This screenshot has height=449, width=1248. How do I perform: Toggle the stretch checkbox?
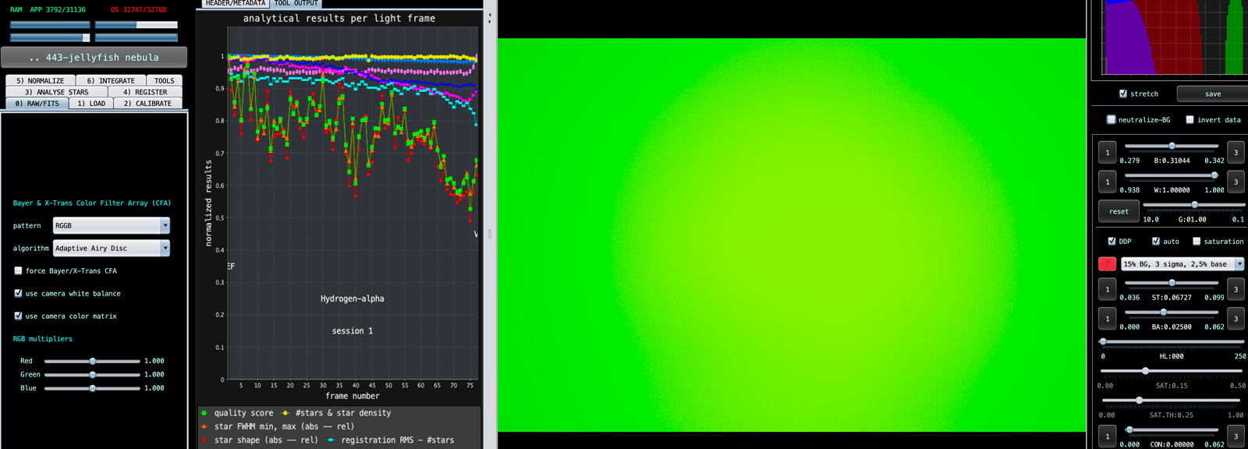coord(1123,94)
